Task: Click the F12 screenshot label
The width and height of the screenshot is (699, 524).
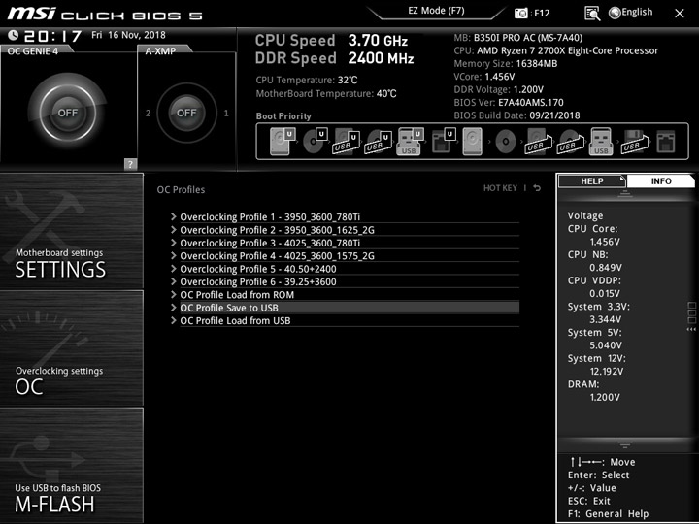Action: [542, 13]
